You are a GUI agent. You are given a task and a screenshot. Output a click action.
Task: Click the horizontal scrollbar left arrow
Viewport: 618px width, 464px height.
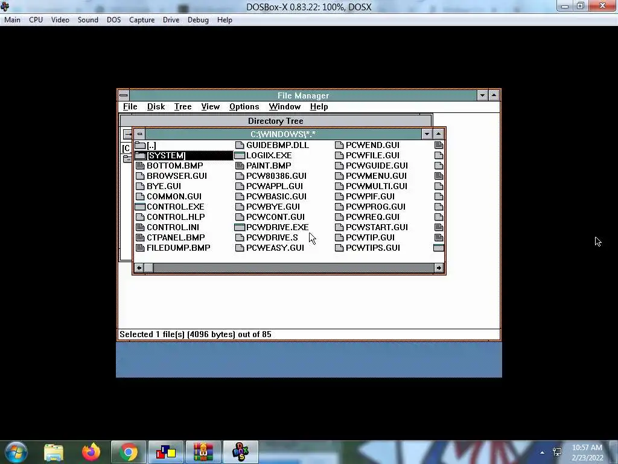139,268
